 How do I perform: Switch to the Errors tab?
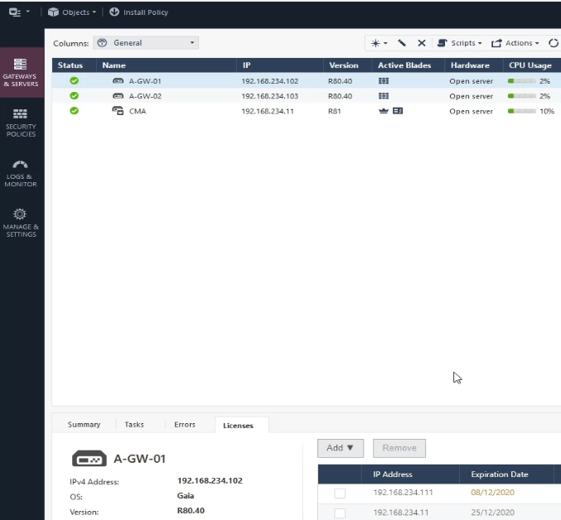(x=185, y=425)
